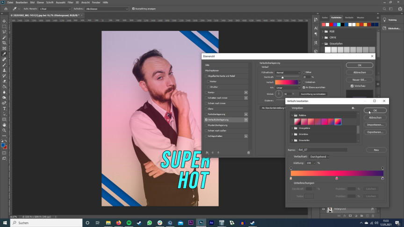This screenshot has width=404, height=227.
Task: Open the Füllmethode blend mode dropdown
Action: coord(288,72)
